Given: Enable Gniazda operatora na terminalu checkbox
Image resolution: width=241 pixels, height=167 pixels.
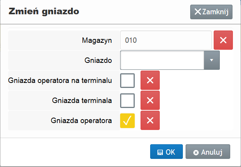Looking at the screenshot, I should click(x=127, y=80).
